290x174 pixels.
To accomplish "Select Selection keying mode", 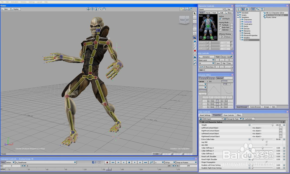I will pos(220,30).
